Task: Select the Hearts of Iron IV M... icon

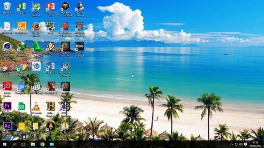Action: [65, 46]
